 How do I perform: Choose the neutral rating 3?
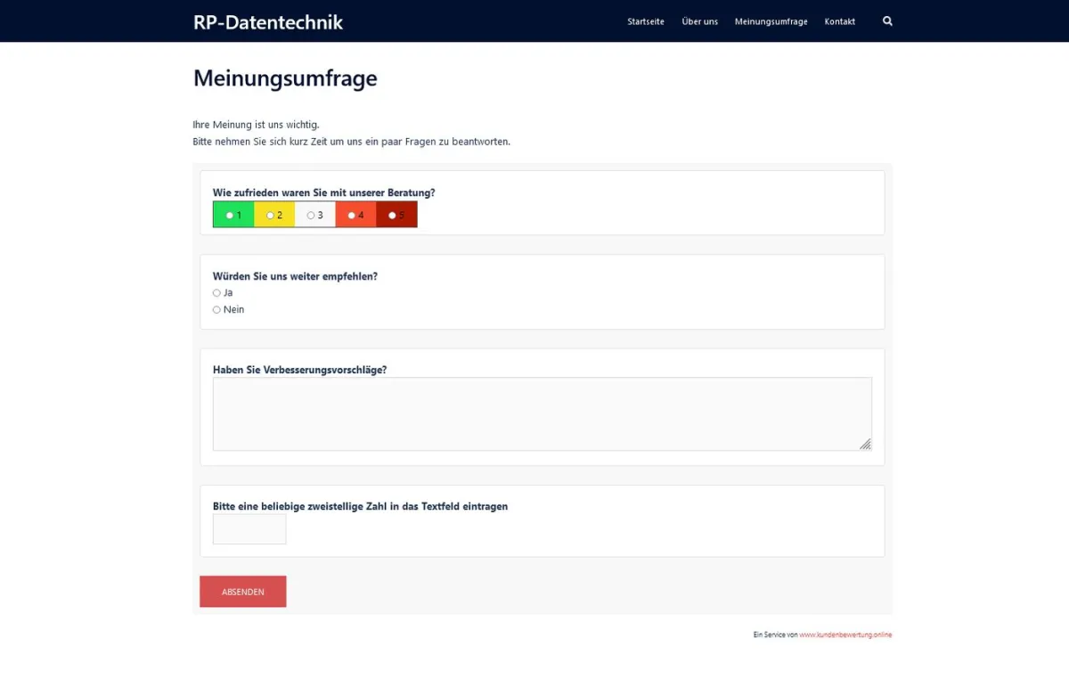coord(312,214)
